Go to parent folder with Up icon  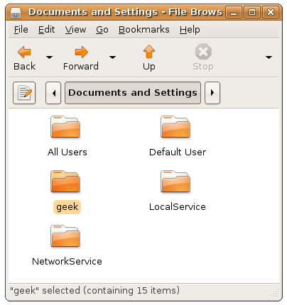click(x=149, y=51)
